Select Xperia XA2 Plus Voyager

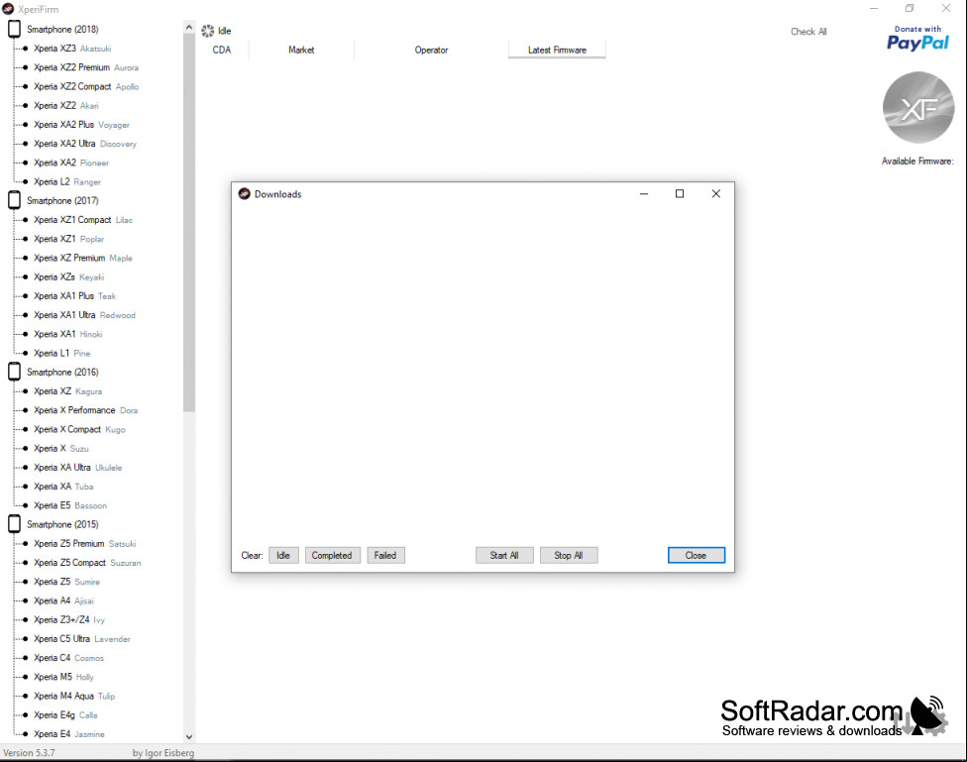[x=81, y=125]
